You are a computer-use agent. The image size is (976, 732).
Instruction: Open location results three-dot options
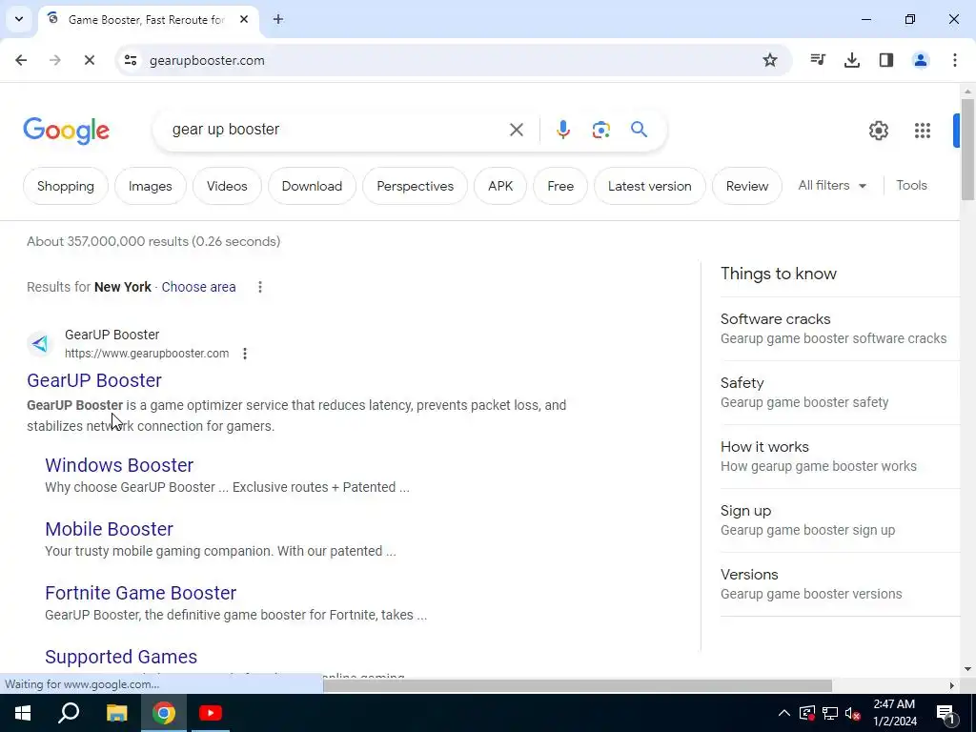tap(259, 287)
